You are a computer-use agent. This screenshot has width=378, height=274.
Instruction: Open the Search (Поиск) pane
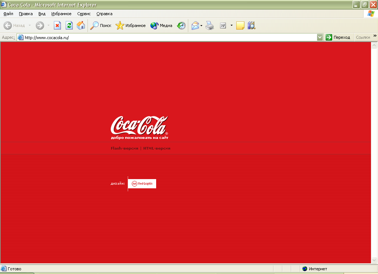tap(100, 25)
